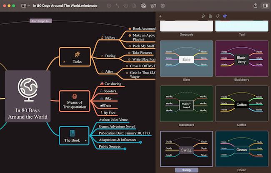
Task: Select the Greyscale theme thumbnail
Action: (186, 26)
